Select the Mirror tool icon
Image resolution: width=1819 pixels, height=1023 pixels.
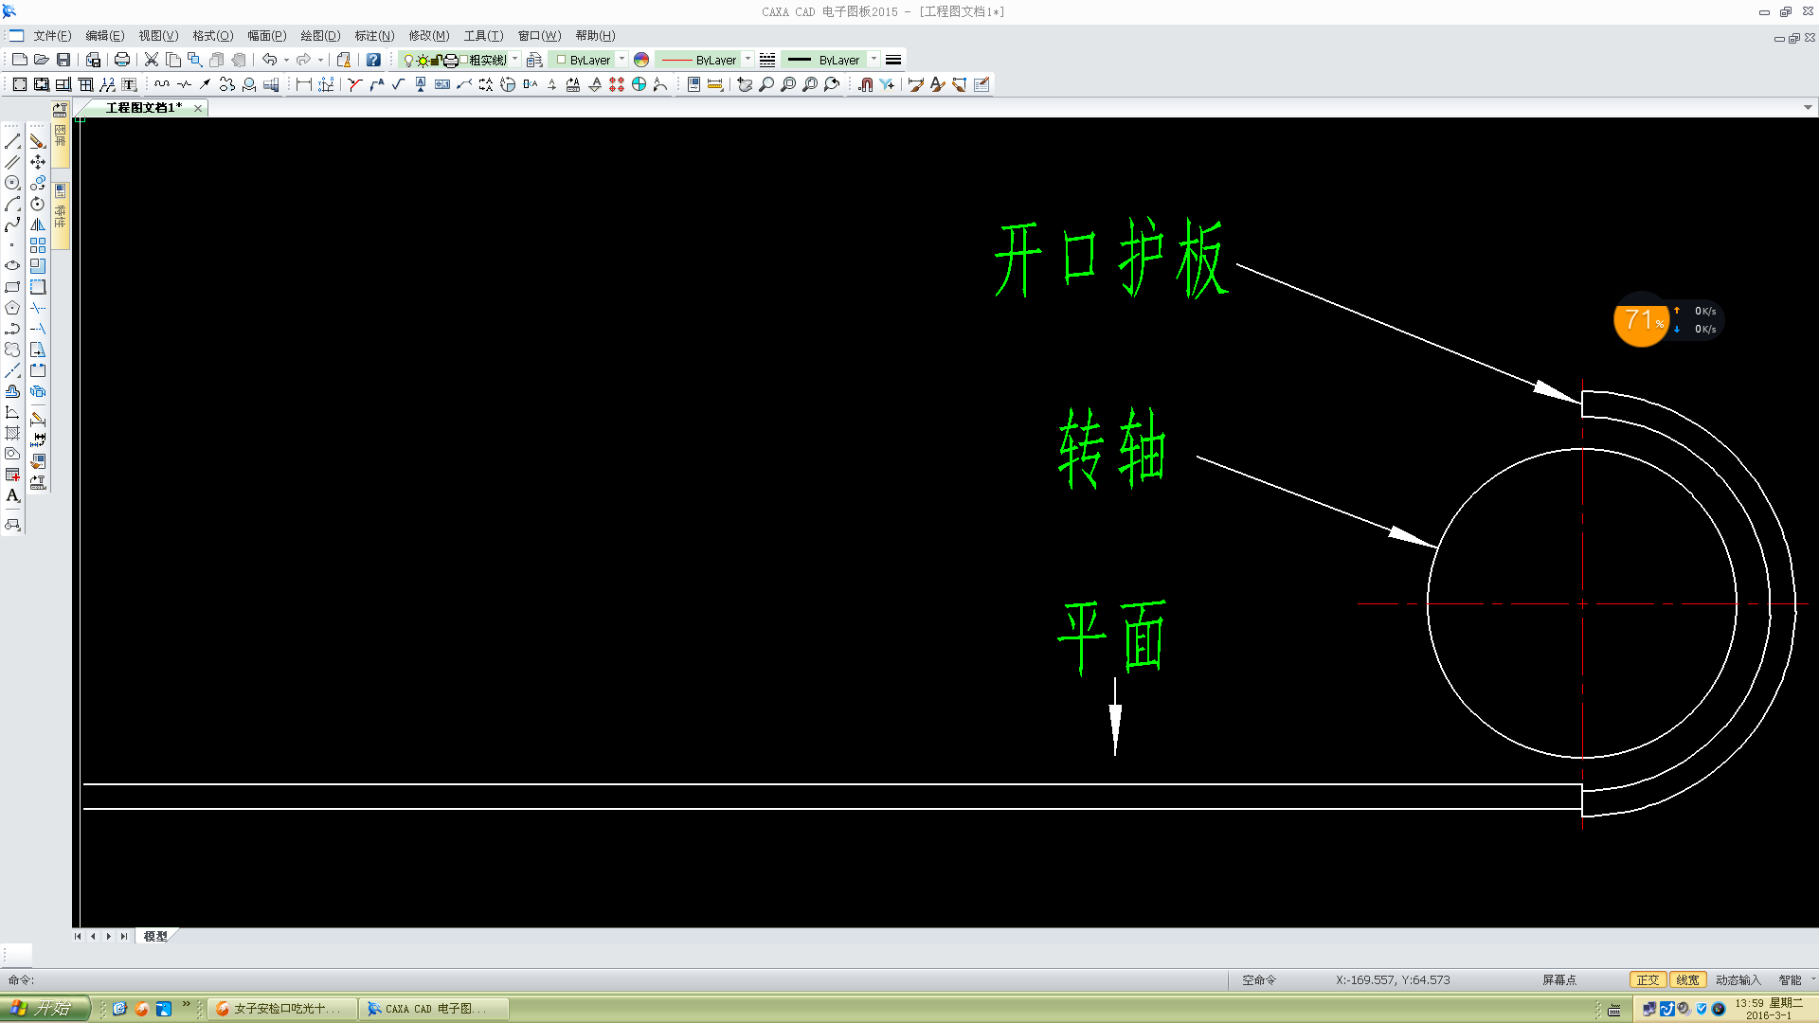tap(38, 224)
